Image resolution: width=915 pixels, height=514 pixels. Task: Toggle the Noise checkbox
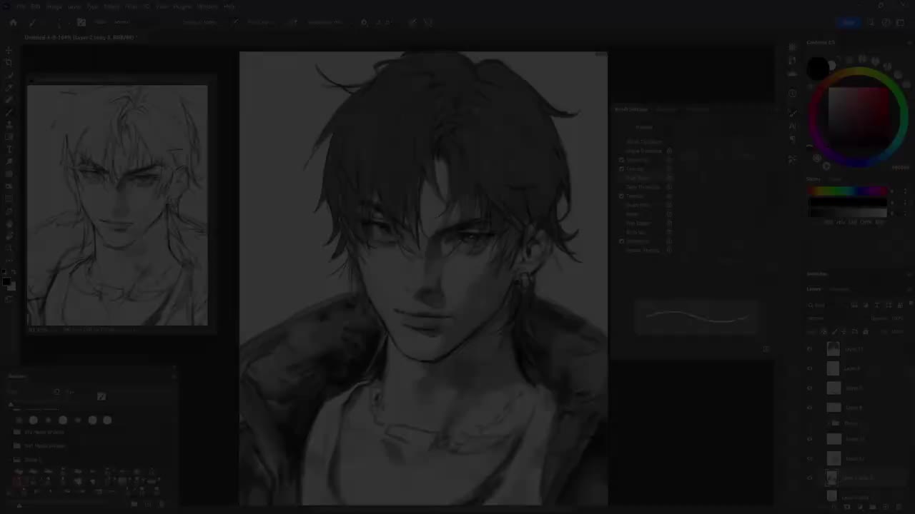(x=622, y=214)
